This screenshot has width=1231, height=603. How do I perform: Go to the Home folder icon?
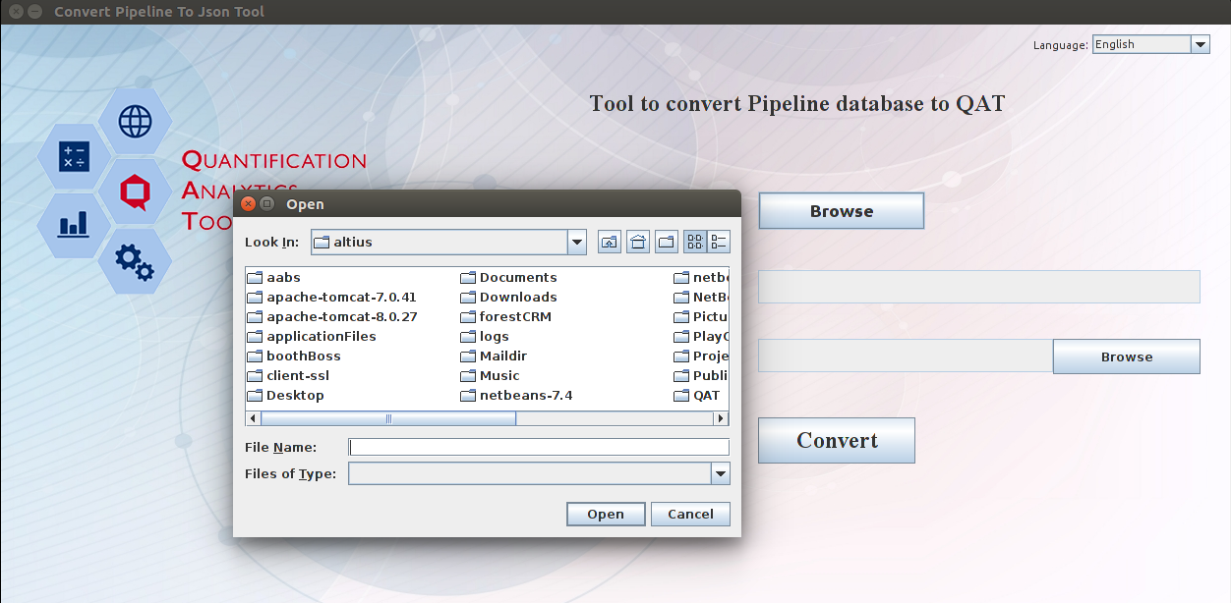638,242
